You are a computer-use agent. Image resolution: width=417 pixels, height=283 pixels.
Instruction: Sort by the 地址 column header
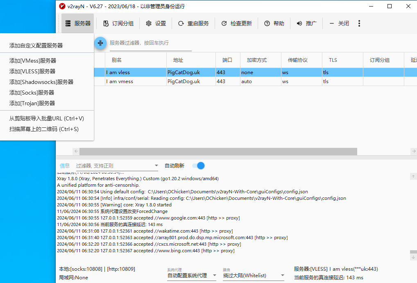tap(191, 60)
